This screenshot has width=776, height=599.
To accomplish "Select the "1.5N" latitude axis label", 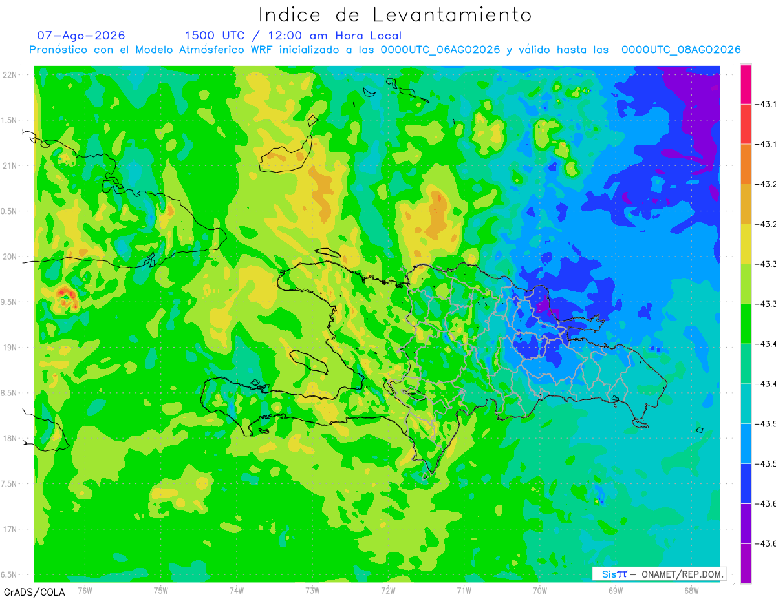I will click(10, 120).
